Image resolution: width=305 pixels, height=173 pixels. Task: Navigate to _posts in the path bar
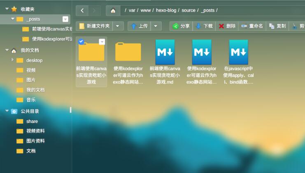point(208,11)
